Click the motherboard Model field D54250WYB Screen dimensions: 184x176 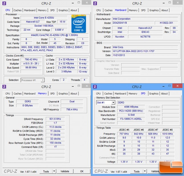click(133, 23)
